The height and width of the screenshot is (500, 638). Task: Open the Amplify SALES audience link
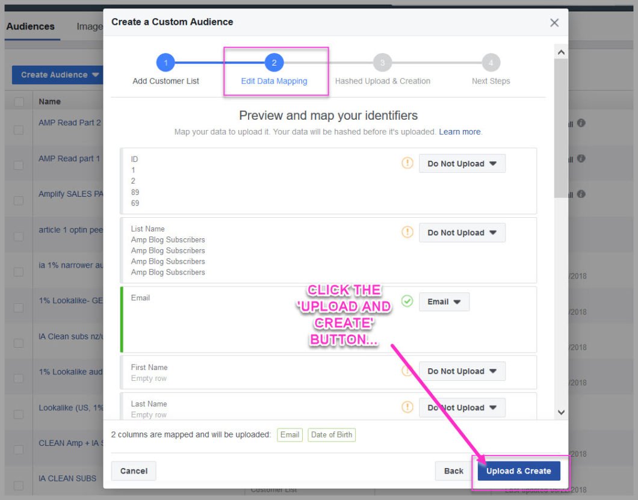pyautogui.click(x=71, y=194)
